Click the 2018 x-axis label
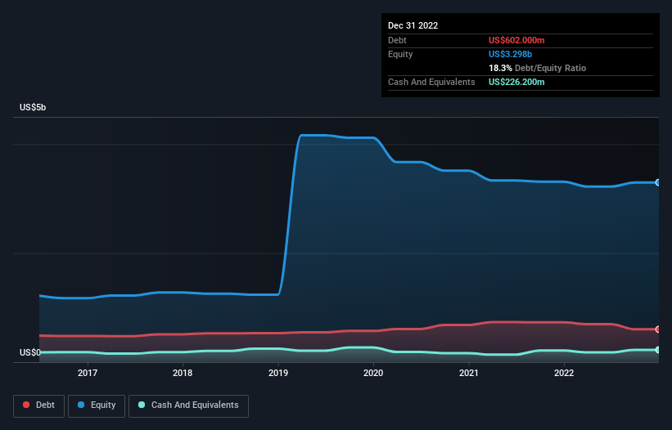The width and height of the screenshot is (672, 430). 183,373
